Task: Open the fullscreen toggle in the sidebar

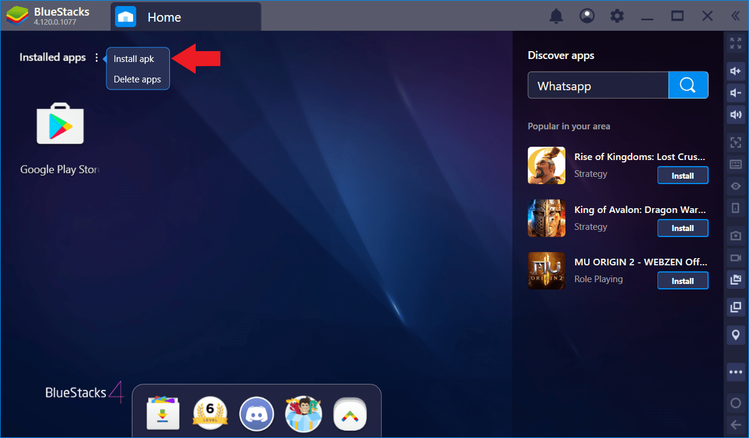Action: (735, 43)
